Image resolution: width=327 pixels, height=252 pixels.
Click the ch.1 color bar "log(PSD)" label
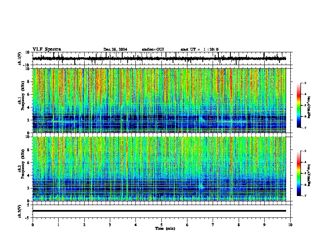pos(309,107)
